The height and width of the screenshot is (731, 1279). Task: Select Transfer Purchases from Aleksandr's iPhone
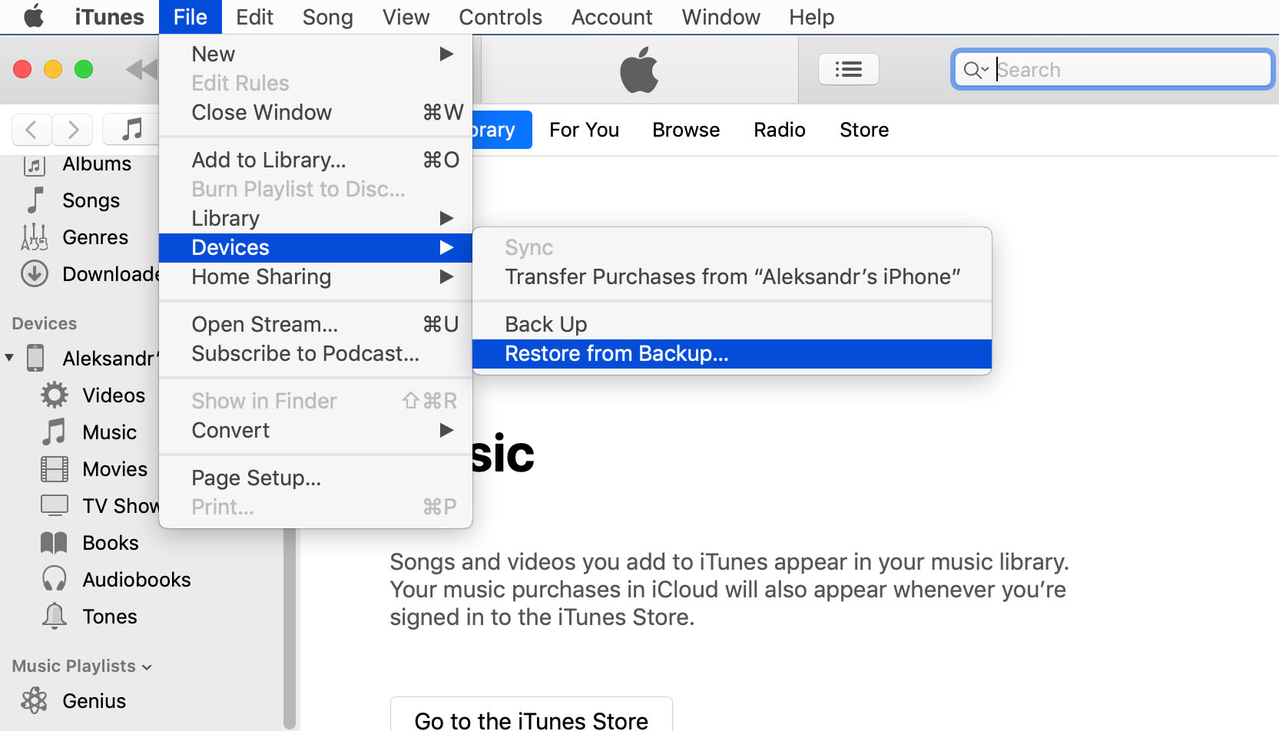click(732, 276)
